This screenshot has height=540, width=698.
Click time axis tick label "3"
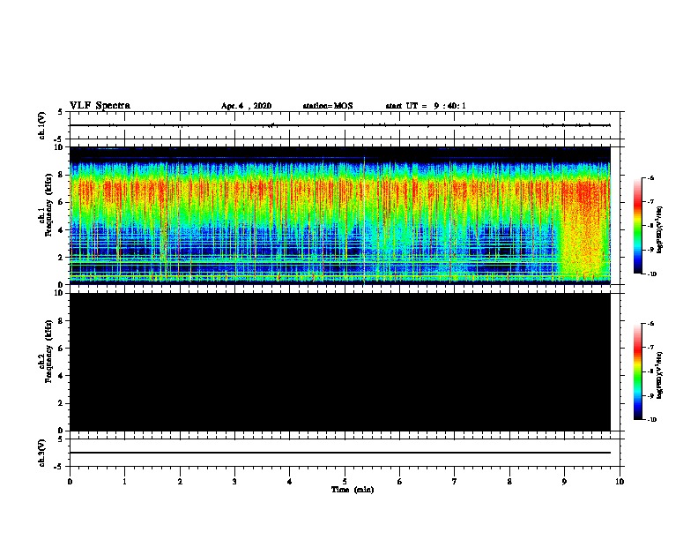click(x=234, y=482)
